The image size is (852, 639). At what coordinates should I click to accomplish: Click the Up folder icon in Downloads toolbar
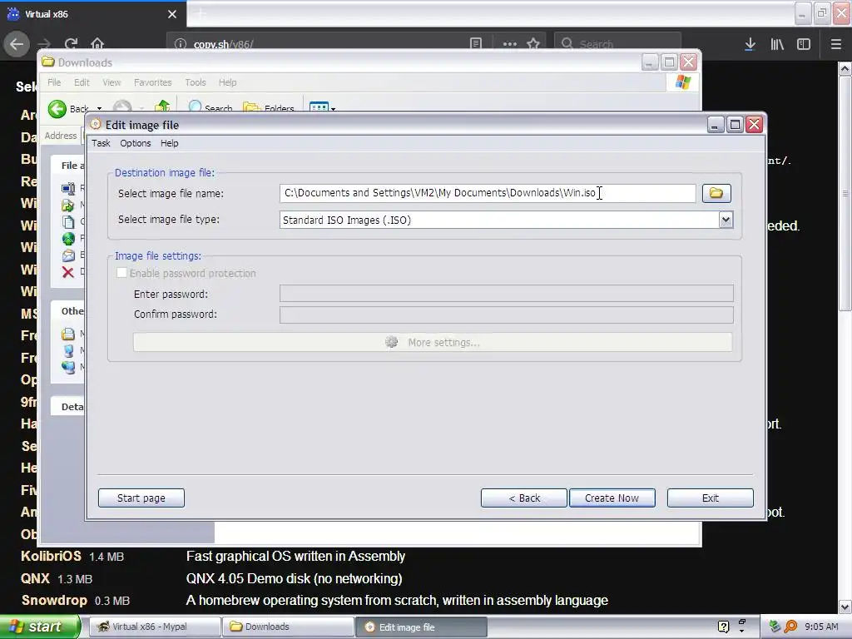tap(162, 106)
